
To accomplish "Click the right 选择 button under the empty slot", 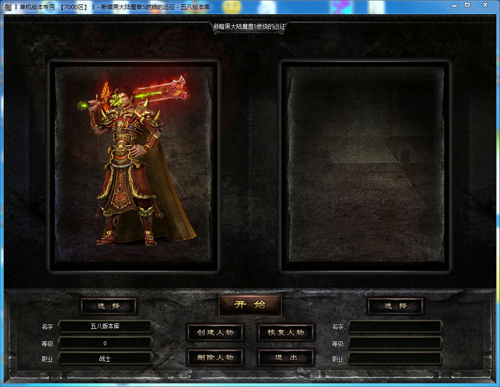I will tap(395, 306).
